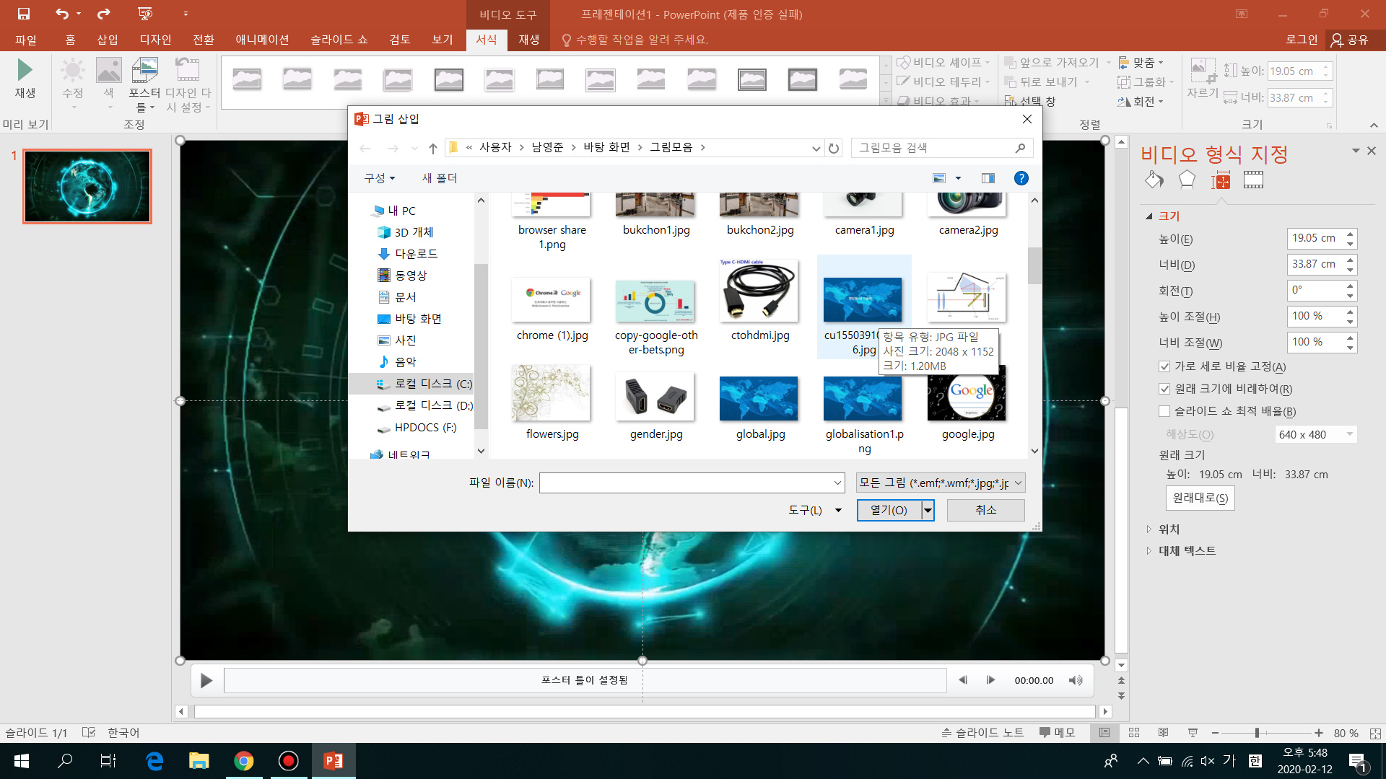Viewport: 1386px width, 779px height.
Task: Click the Size & Properties icon in format pane
Action: pyautogui.click(x=1221, y=180)
